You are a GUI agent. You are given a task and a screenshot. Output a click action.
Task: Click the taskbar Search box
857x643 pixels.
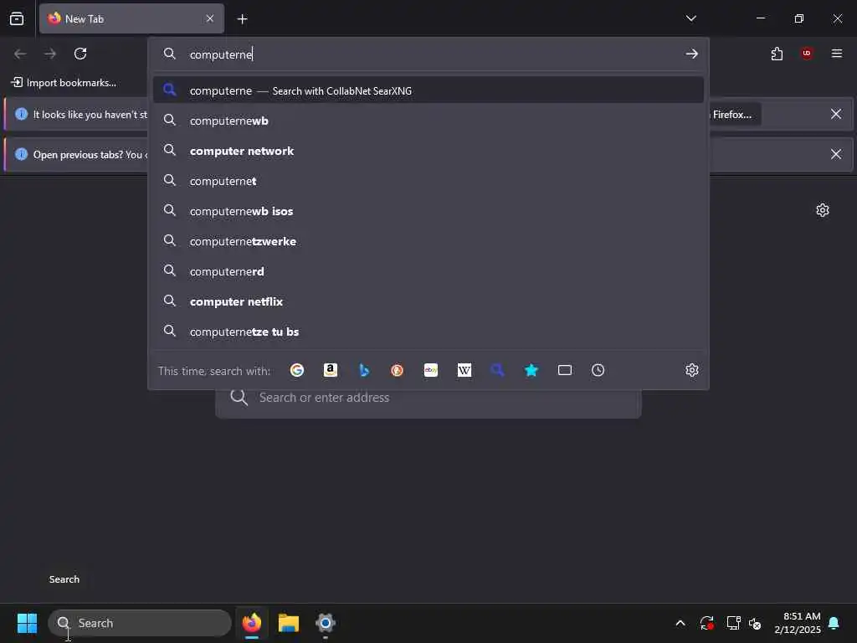pyautogui.click(x=140, y=623)
